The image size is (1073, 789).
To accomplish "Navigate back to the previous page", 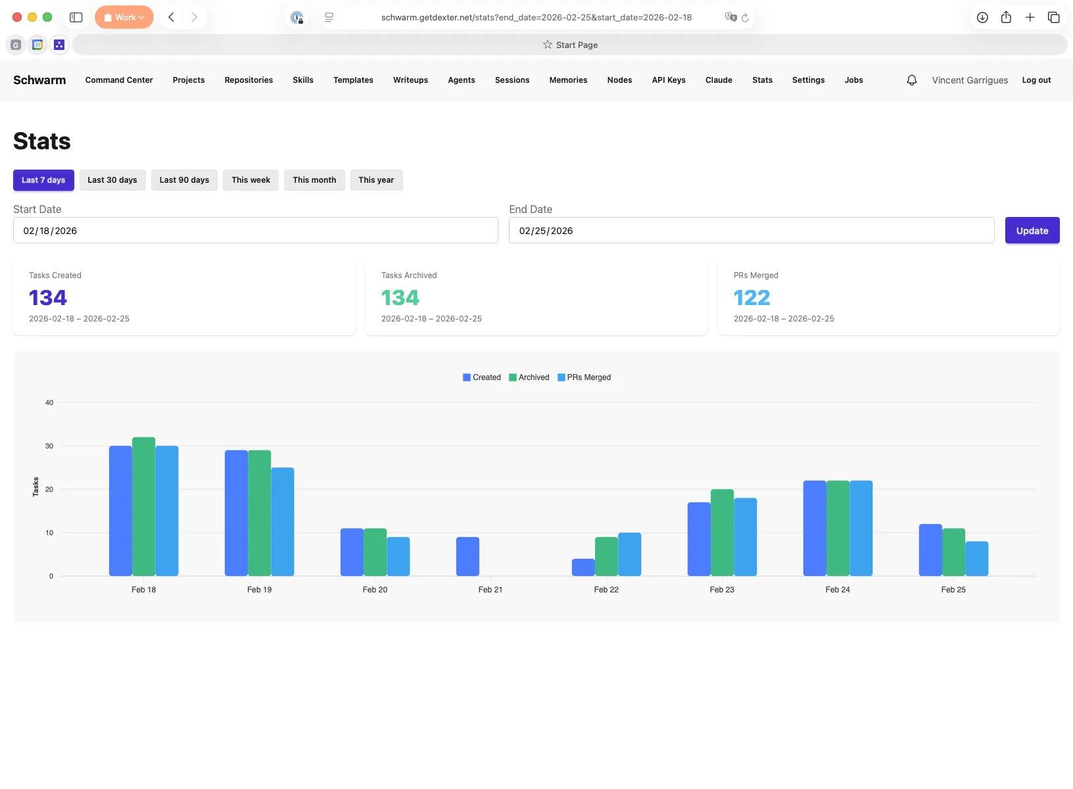I will [x=171, y=17].
